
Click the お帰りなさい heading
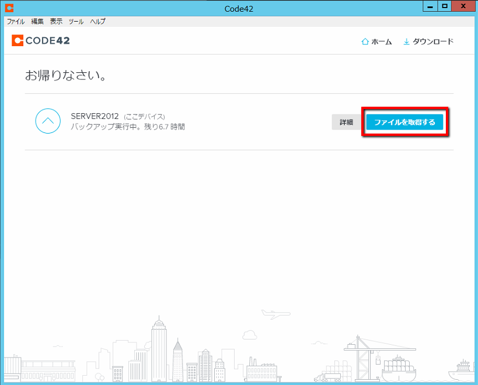65,75
